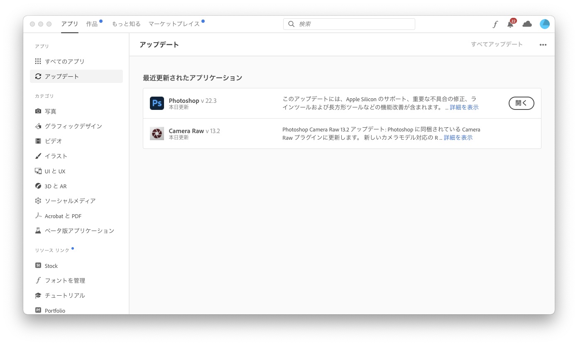Viewport: 578px width, 345px height.
Task: Open the account profile avatar
Action: [545, 24]
